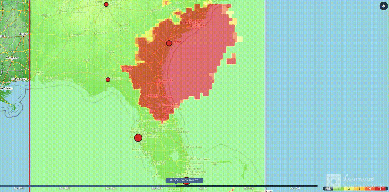The width and height of the screenshot is (389, 192).
Task: Jump timeline to Oct 2nd
Action: click(x=249, y=188)
